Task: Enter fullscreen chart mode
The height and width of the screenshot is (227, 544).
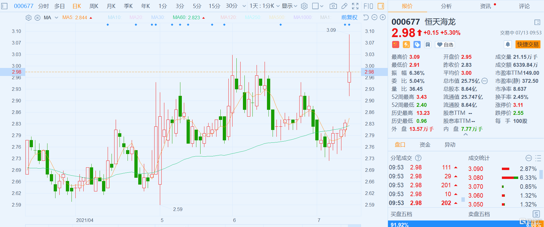Action: point(355,6)
